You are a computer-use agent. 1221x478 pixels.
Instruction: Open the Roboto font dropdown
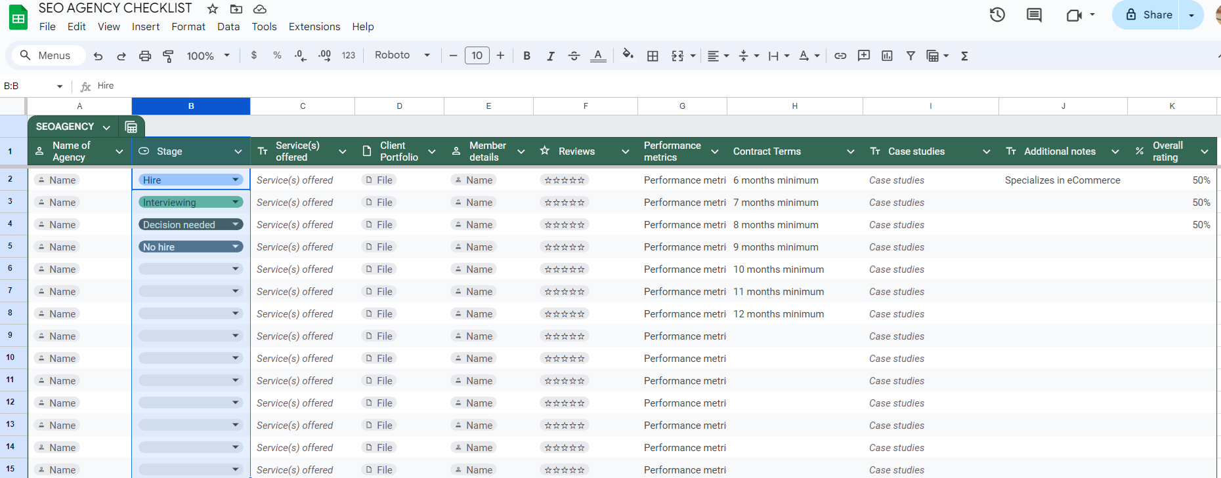point(402,55)
